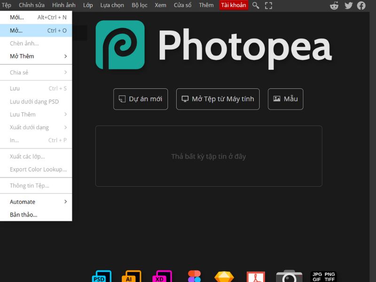Open the Bộ lọc menu
The image size is (376, 282).
[140, 5]
